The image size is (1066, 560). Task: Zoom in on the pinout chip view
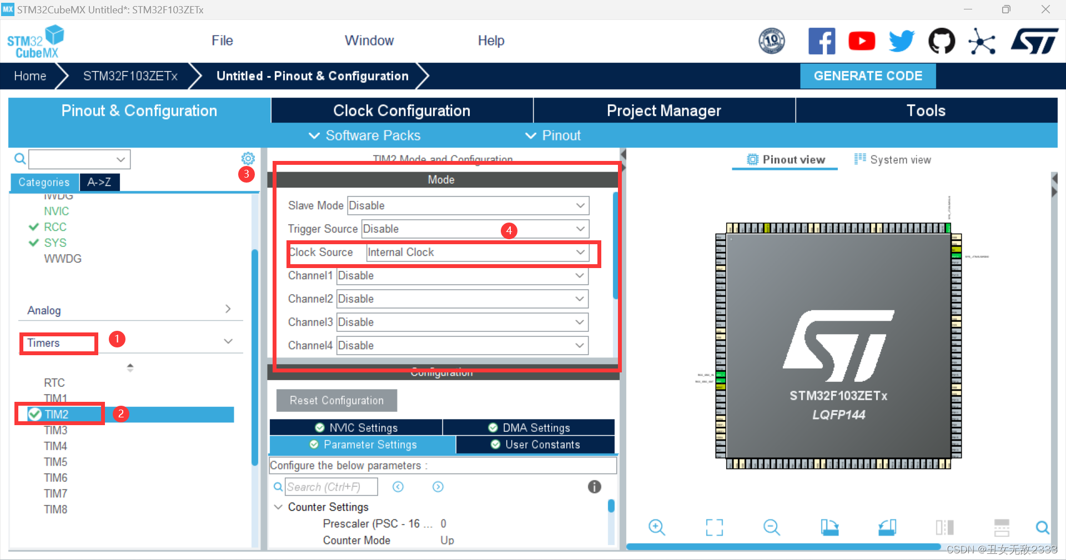657,527
